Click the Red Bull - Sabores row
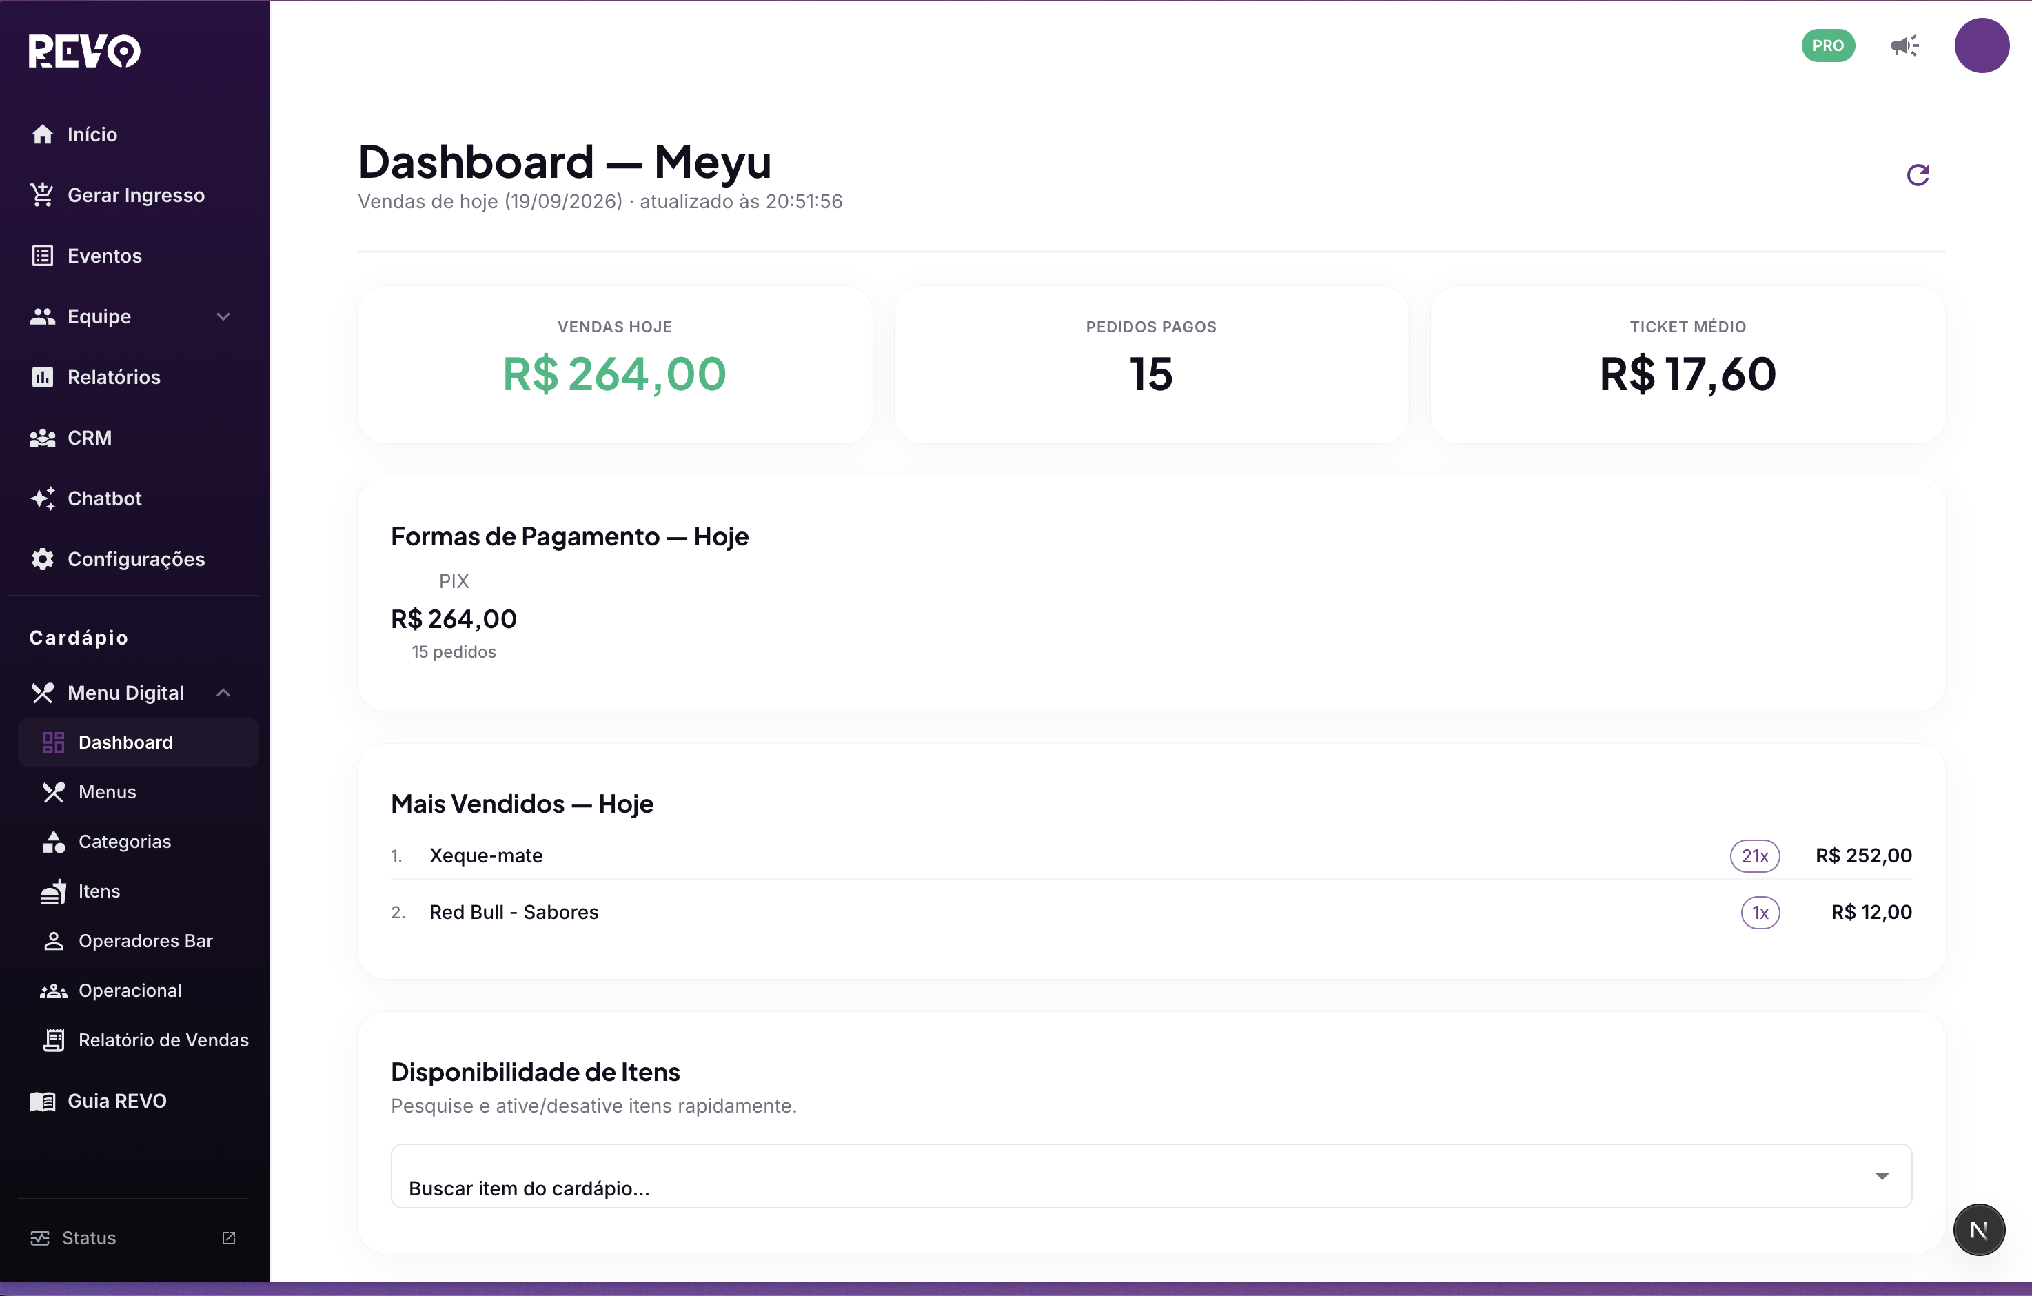2032x1296 pixels. click(x=1151, y=912)
